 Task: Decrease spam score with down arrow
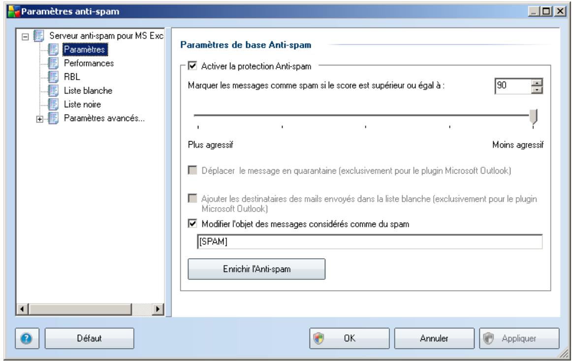(537, 90)
